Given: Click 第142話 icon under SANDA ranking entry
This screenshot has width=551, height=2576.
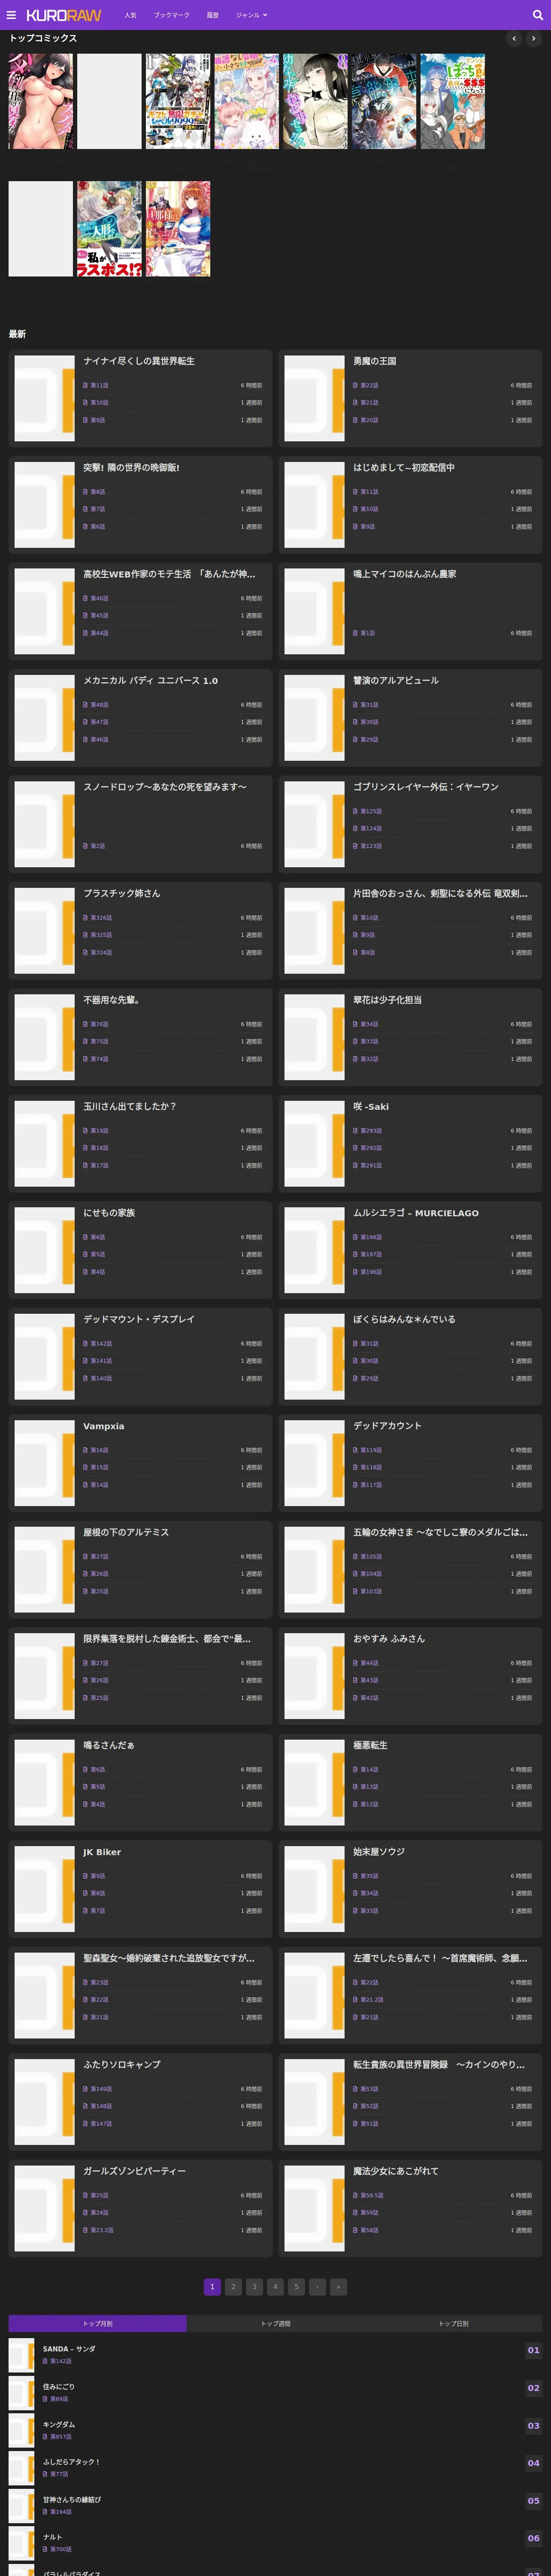Looking at the screenshot, I should (x=45, y=2361).
